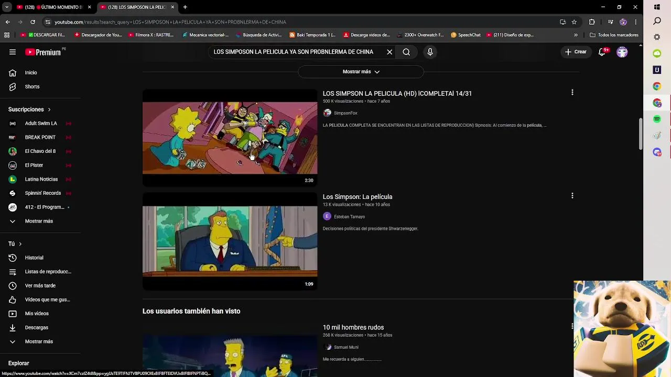Expand Suscripciones section chevron
Screen dimensions: 671x377
[49, 109]
